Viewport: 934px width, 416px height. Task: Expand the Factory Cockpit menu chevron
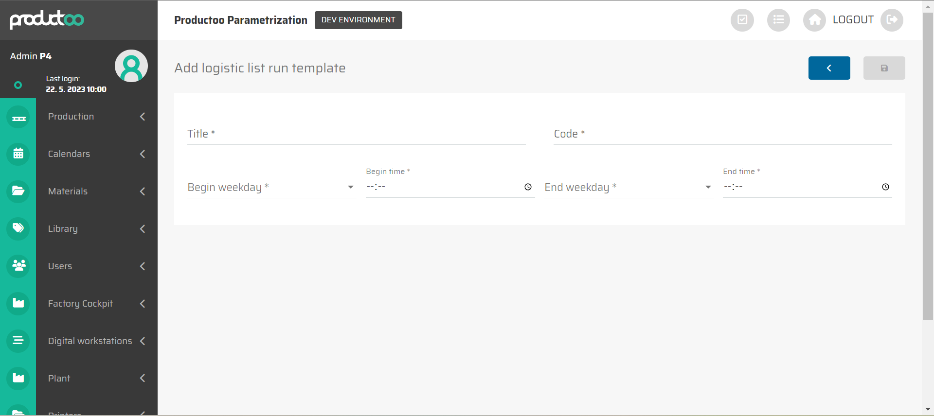[143, 304]
